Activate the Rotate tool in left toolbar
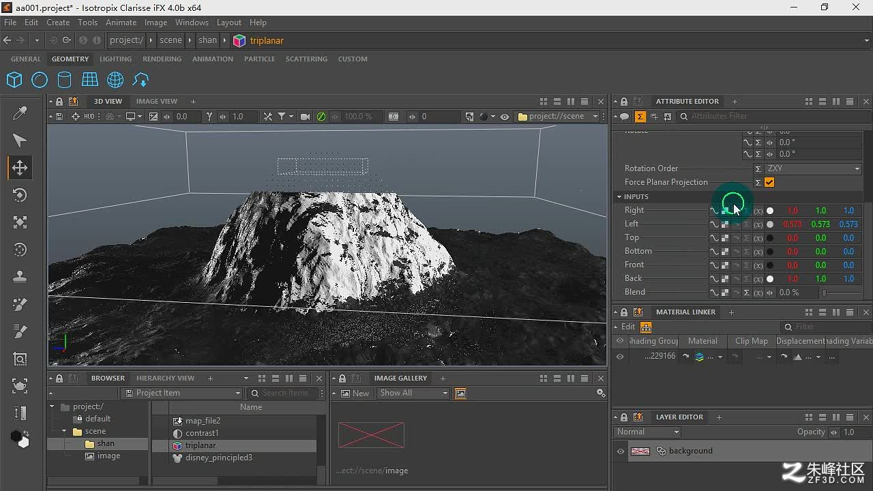This screenshot has width=873, height=491. tap(20, 195)
